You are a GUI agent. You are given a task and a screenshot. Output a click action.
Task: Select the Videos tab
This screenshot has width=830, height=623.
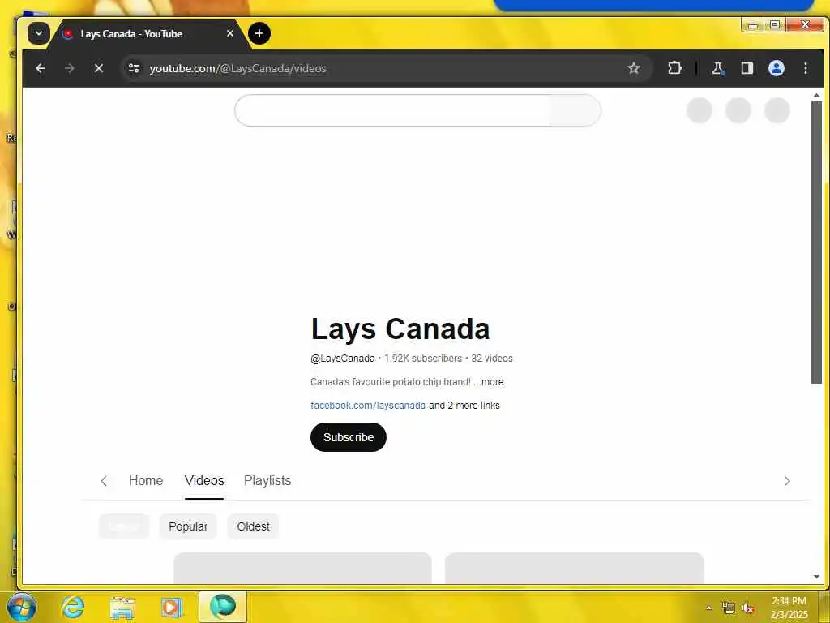pyautogui.click(x=203, y=480)
